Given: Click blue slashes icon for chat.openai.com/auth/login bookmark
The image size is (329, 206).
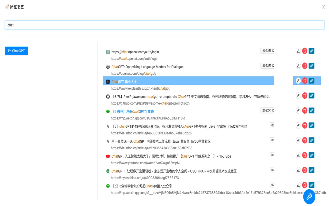Looking at the screenshot, I should tap(312, 51).
